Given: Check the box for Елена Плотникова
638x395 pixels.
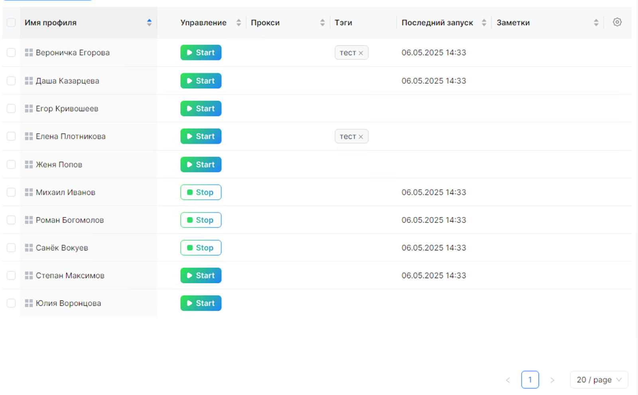Looking at the screenshot, I should [11, 136].
